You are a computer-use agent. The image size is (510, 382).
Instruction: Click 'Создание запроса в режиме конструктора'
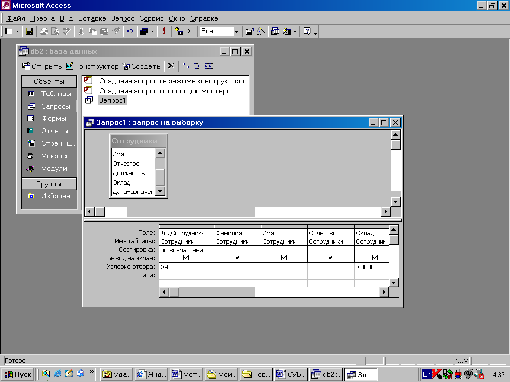(x=171, y=81)
